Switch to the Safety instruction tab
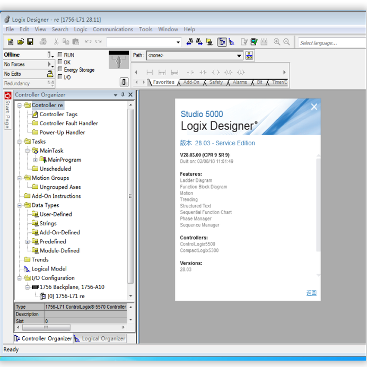Screen dimensions: 367x367 pyautogui.click(x=216, y=82)
